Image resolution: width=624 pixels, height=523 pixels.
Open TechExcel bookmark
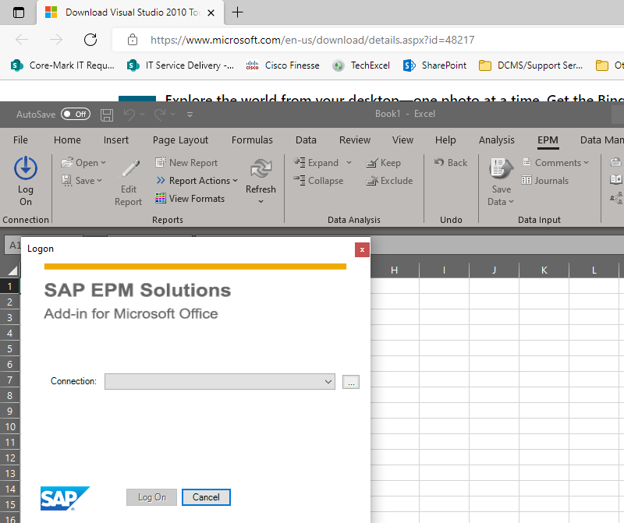tap(361, 65)
